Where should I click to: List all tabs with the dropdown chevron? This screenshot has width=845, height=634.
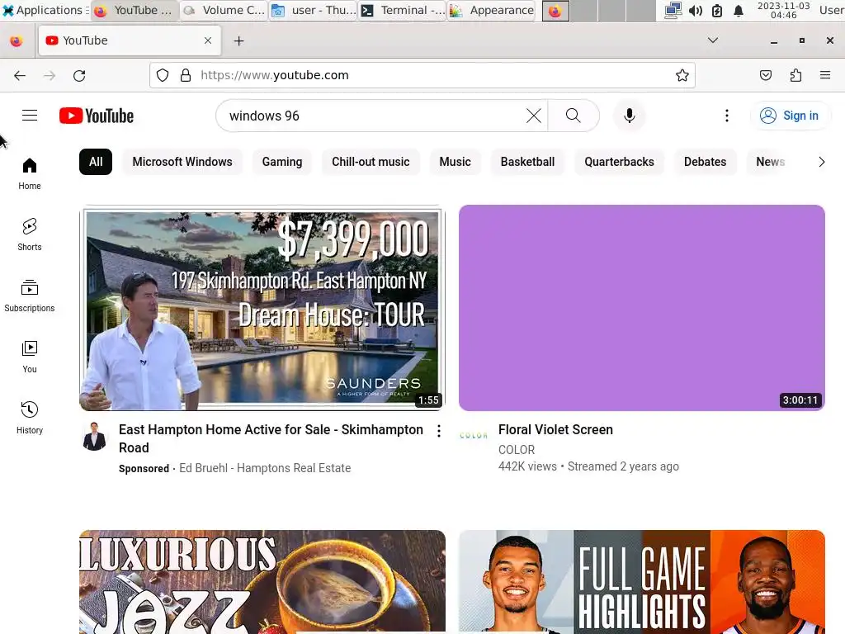click(x=712, y=40)
